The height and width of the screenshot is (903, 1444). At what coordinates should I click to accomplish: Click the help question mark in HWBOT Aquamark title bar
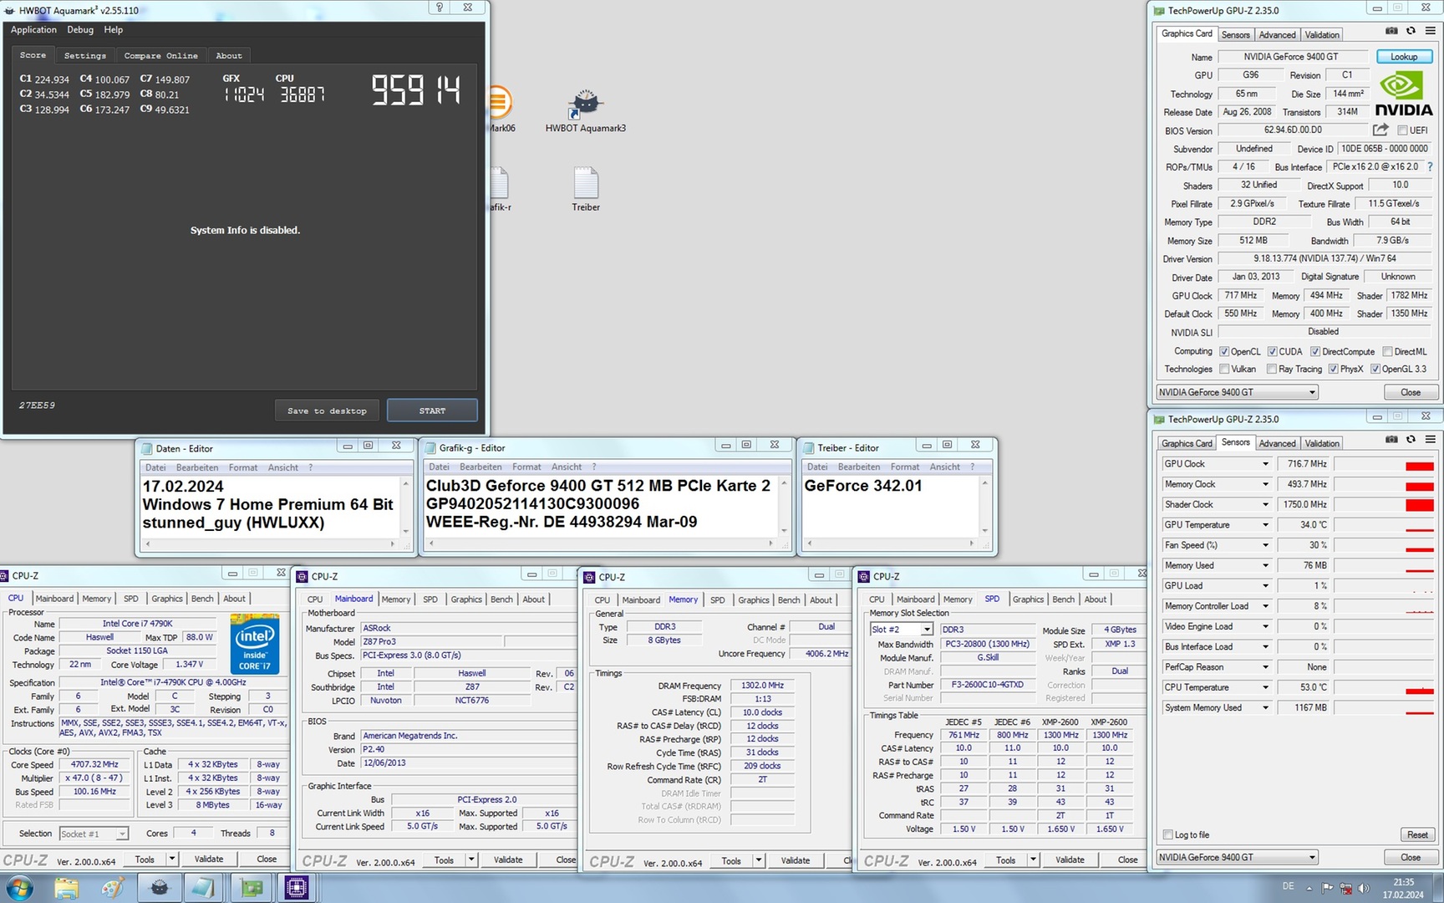tap(440, 8)
